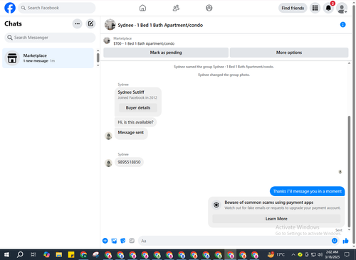
Task: Send a thumbs-up like
Action: 345,241
